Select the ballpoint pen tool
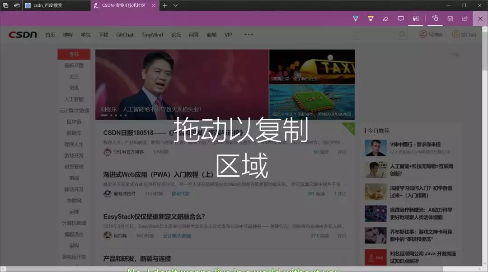The width and height of the screenshot is (488, 272). point(356,19)
